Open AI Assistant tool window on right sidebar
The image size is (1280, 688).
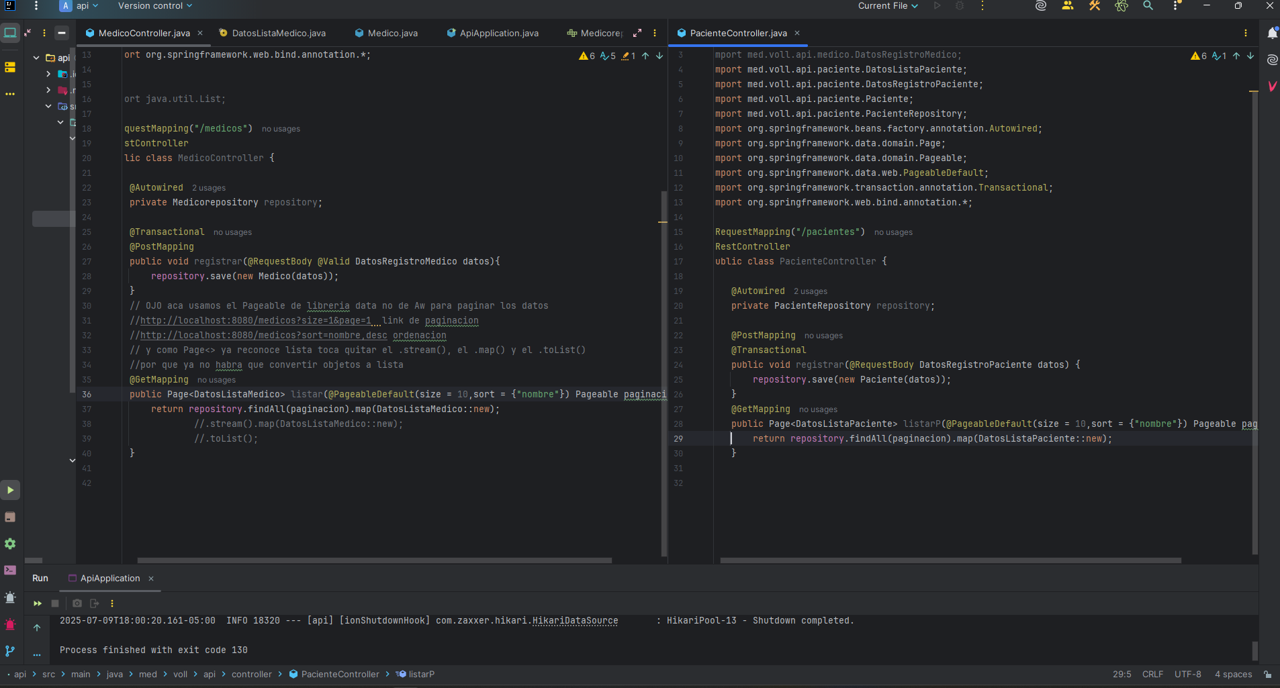click(x=1272, y=60)
